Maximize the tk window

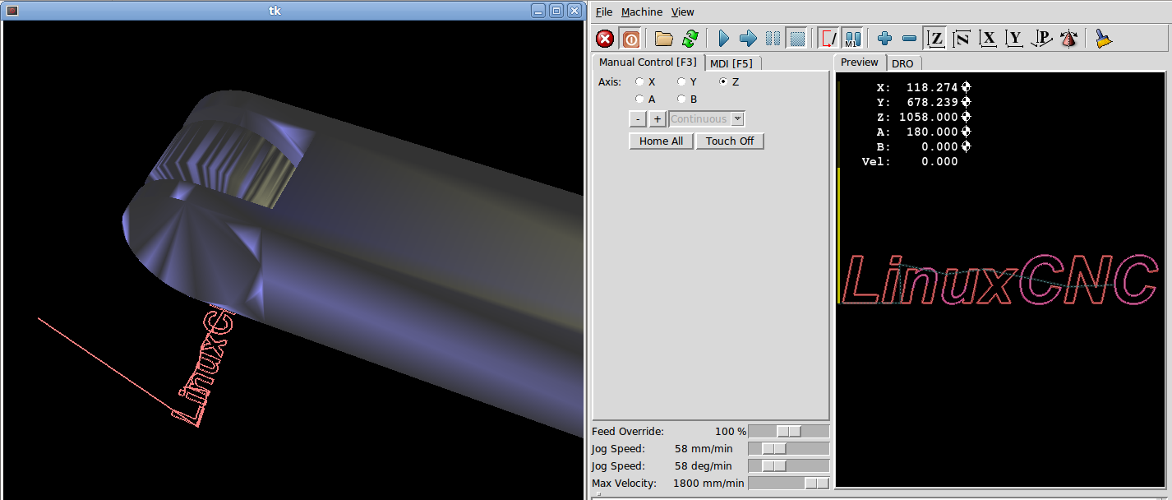(556, 11)
